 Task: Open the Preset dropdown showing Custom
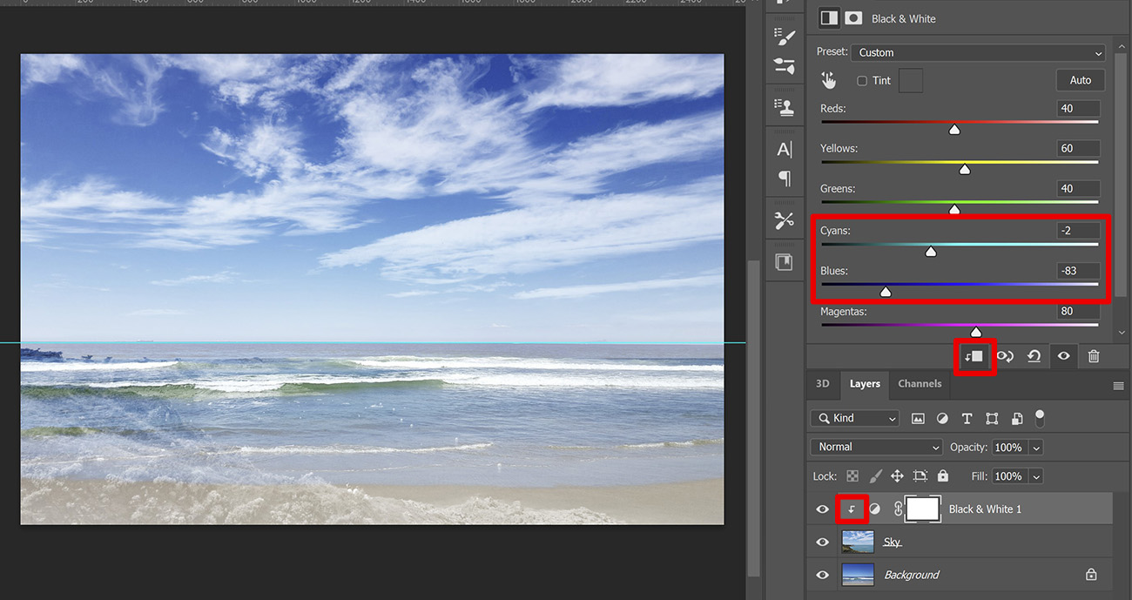click(978, 52)
